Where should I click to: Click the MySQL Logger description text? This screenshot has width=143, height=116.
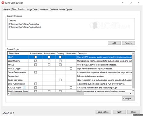pyautogui.click(x=95, y=69)
